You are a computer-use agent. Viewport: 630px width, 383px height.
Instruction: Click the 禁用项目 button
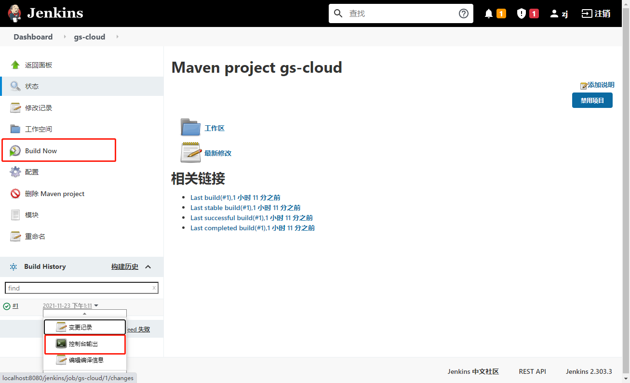pos(592,101)
